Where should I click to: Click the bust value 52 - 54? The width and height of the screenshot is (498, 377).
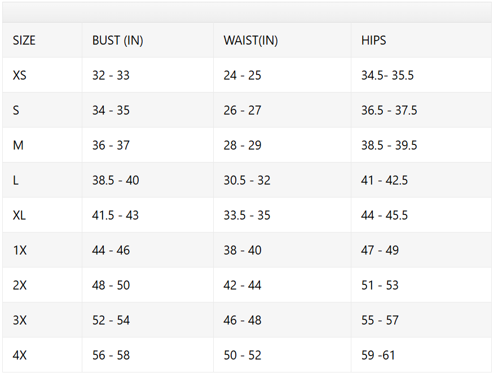[x=111, y=320]
